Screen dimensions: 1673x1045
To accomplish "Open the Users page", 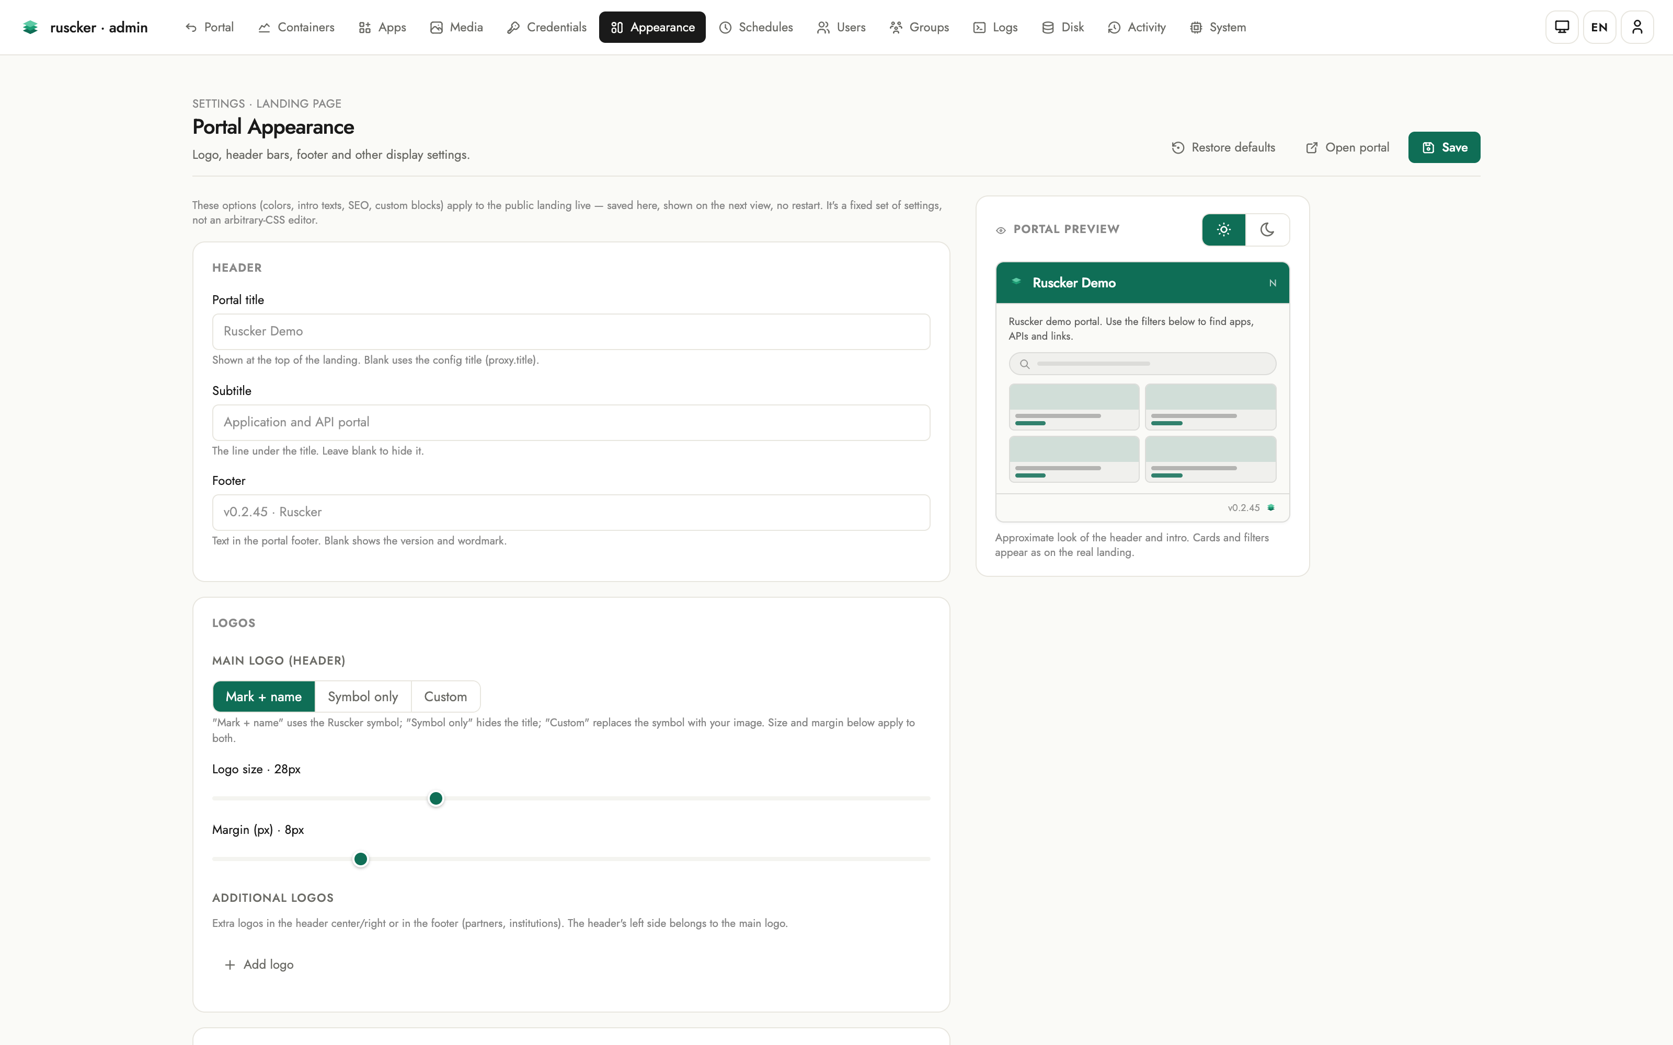I will [841, 27].
